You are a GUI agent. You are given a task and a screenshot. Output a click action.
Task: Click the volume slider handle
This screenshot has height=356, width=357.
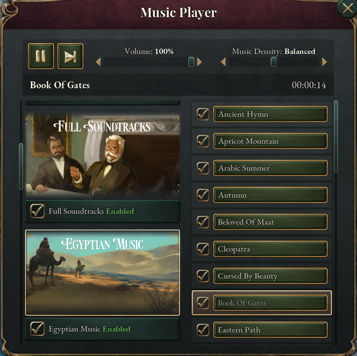click(191, 62)
